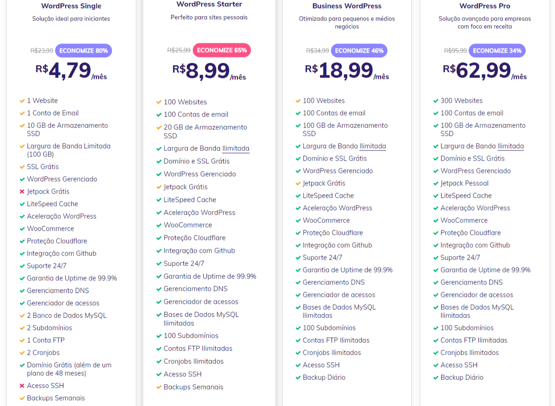Click the checkmark beside 2 Cronjobs
Screen dimensions: 555x406
pos(22,353)
